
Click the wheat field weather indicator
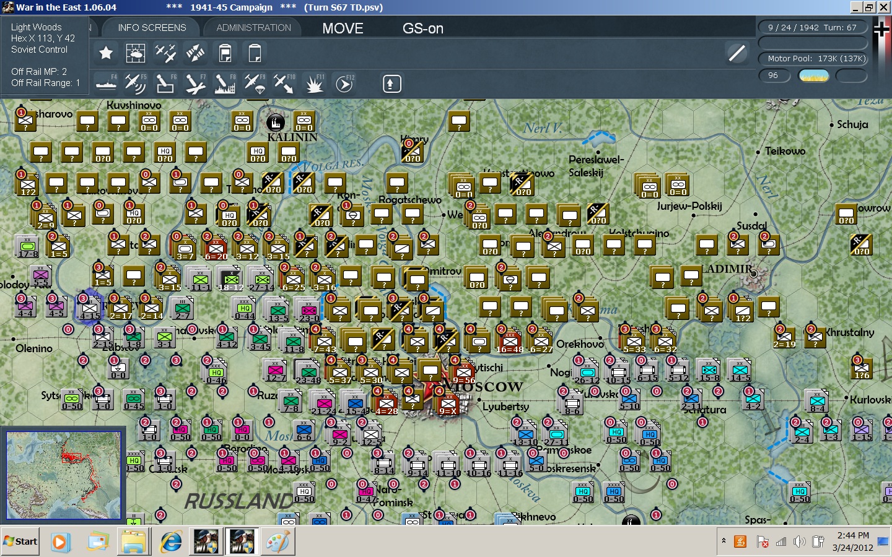coord(814,76)
